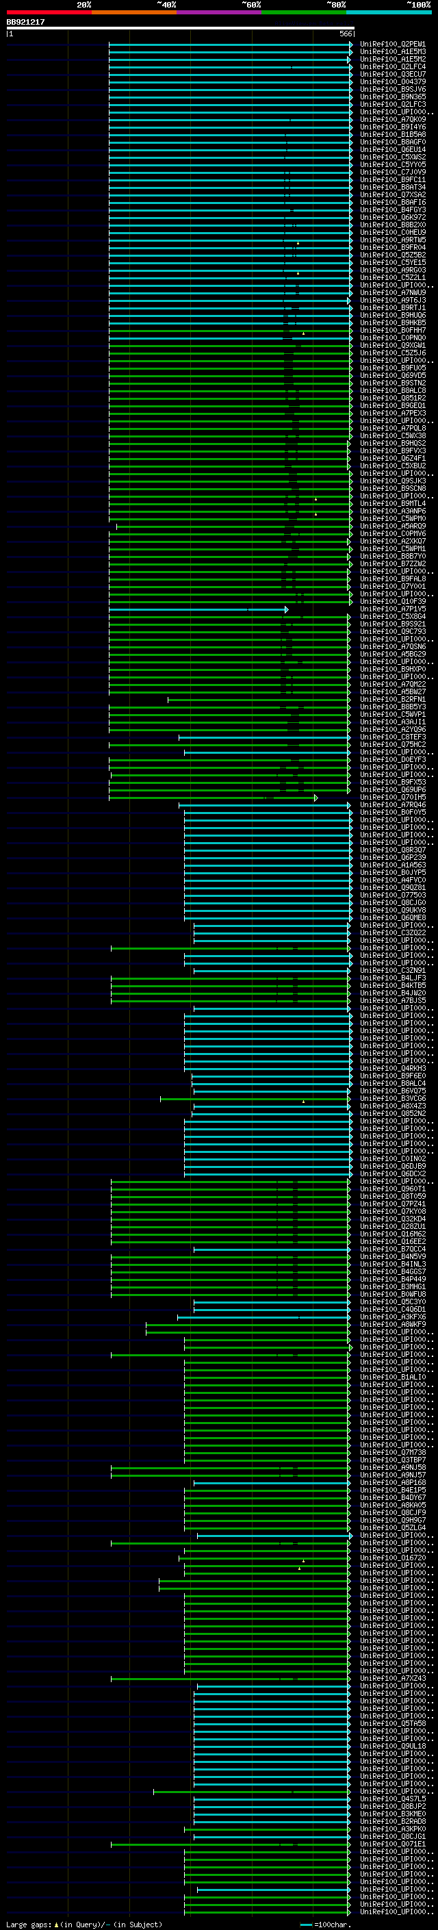Select the UniRef100_B1B5A8 label
The height and width of the screenshot is (1930, 438).
pos(392,135)
